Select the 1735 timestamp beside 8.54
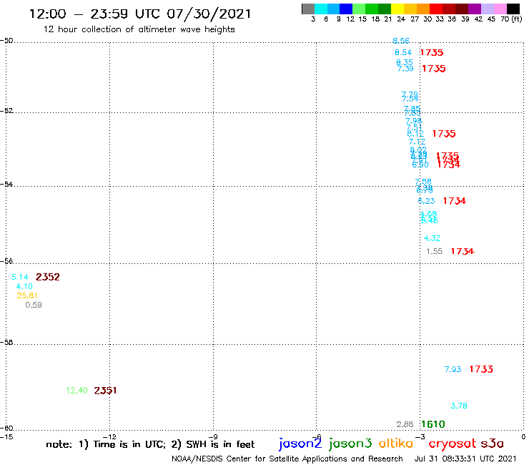 [x=432, y=52]
